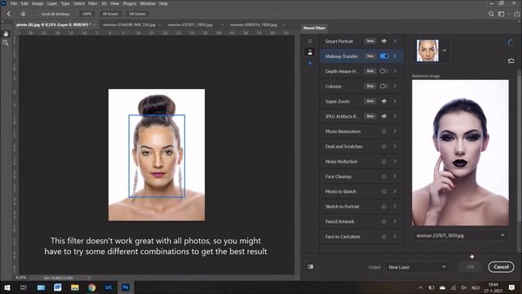
Task: Enable the Depth-Aware Haze toggle
Action: tap(384, 71)
